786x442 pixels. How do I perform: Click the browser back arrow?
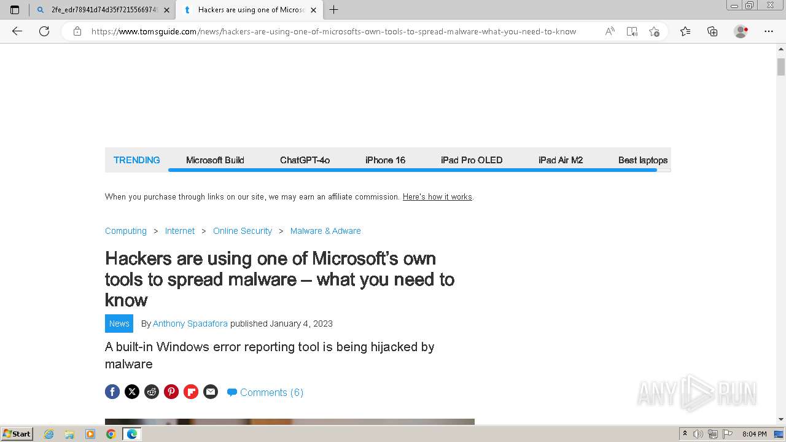point(17,31)
